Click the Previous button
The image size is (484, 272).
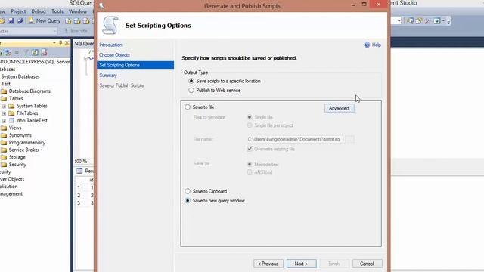click(268, 264)
